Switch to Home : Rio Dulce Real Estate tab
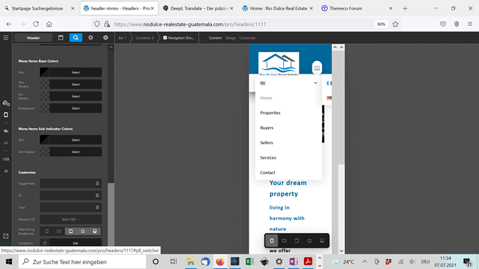The width and height of the screenshot is (479, 269). [x=278, y=8]
